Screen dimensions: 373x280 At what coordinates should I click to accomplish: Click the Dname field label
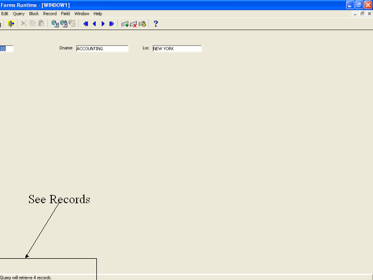point(66,48)
